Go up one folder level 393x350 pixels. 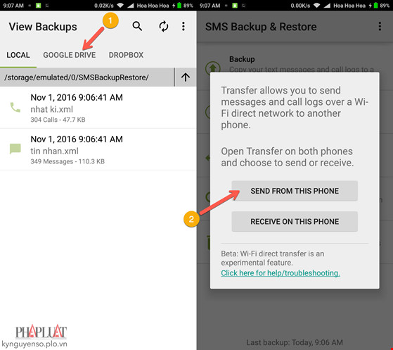click(x=186, y=77)
